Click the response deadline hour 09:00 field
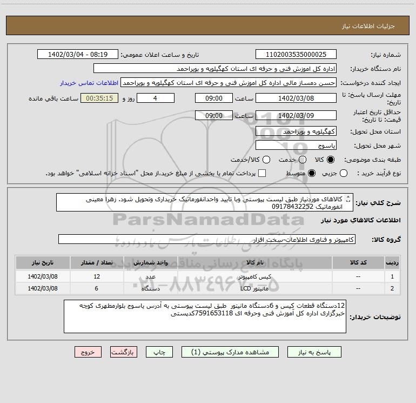 coord(214,98)
